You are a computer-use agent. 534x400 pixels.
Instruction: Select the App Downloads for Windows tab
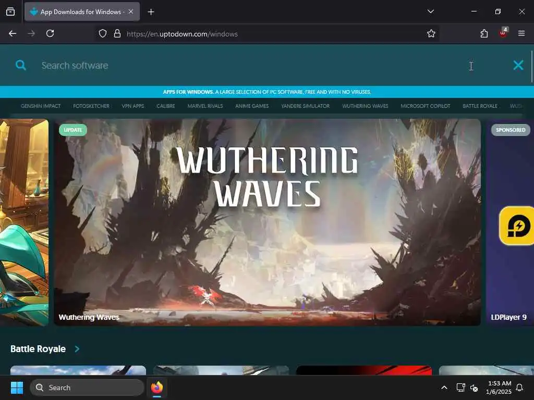(x=82, y=11)
